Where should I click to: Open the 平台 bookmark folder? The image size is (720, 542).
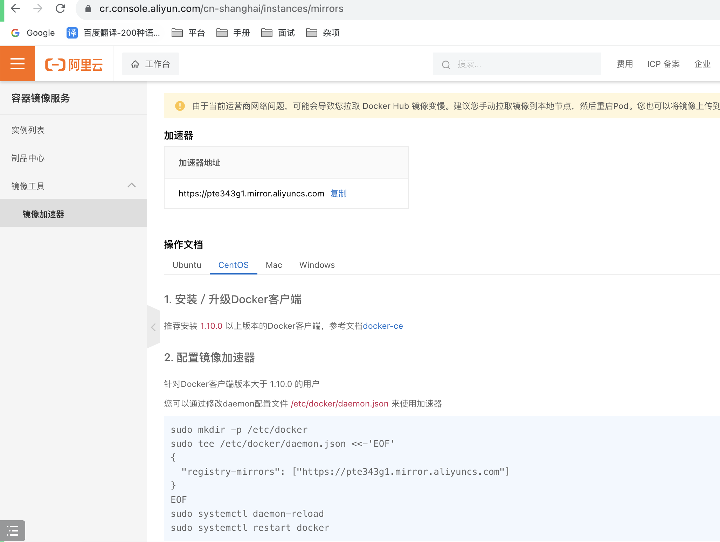tap(188, 33)
